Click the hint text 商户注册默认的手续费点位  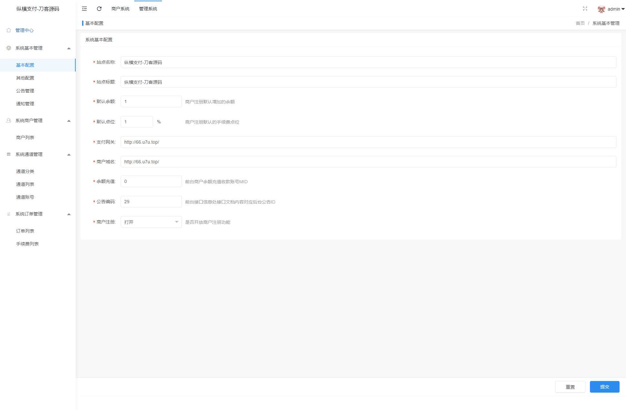(212, 122)
